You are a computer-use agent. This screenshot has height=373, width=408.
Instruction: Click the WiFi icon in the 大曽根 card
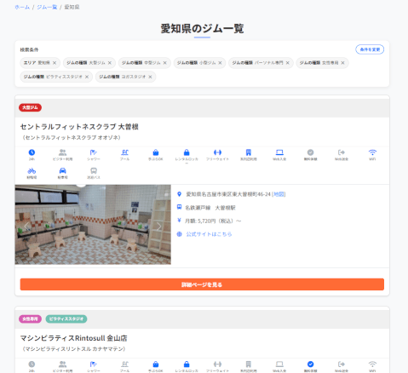pyautogui.click(x=372, y=152)
